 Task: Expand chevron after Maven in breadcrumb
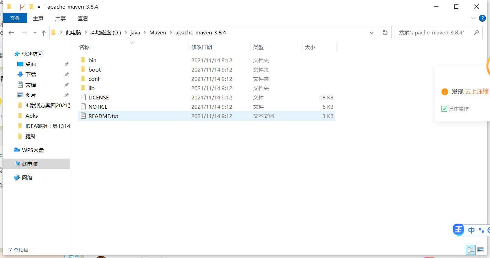click(x=171, y=33)
